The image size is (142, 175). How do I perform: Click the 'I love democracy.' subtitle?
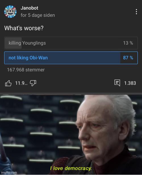[x=71, y=168]
